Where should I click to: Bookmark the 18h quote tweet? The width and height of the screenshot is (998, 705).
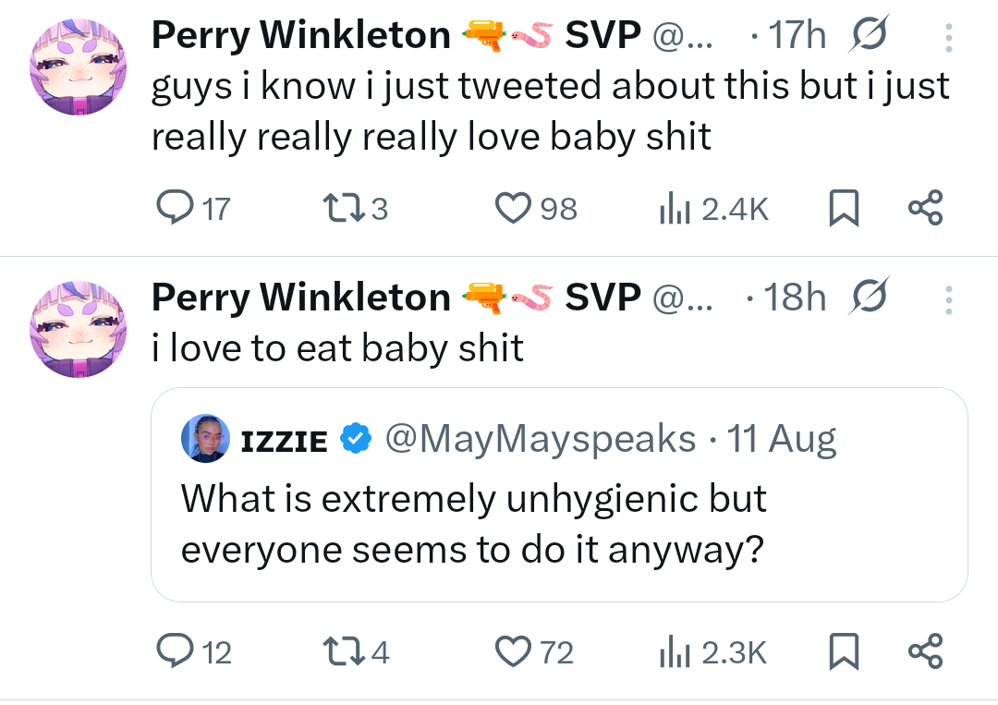pyautogui.click(x=844, y=652)
